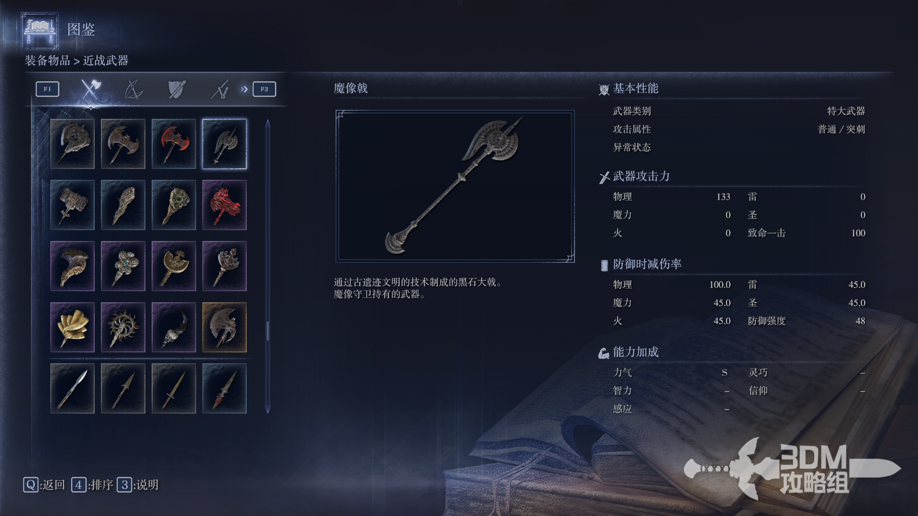Select the red double-bladed axe icon

click(x=174, y=144)
